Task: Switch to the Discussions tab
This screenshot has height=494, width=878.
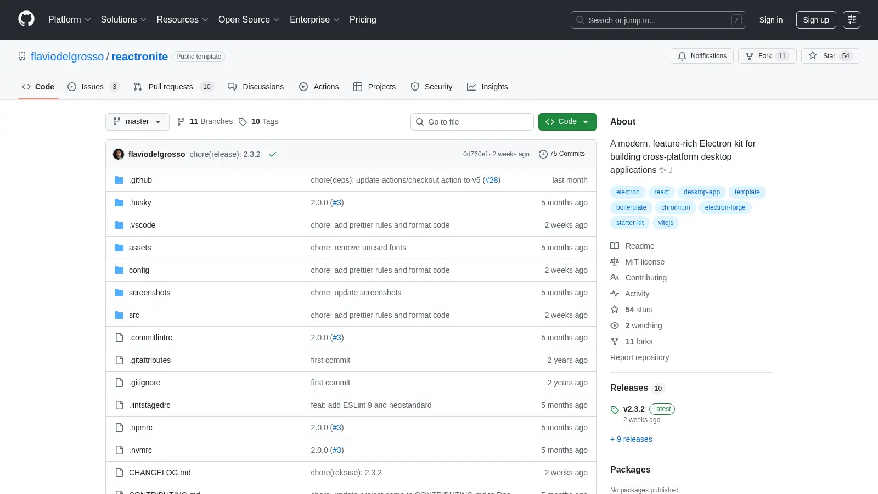Action: click(256, 87)
